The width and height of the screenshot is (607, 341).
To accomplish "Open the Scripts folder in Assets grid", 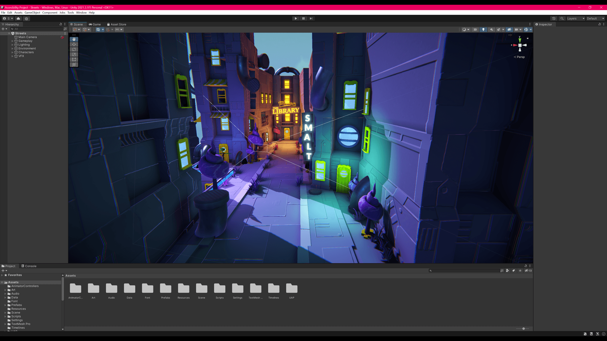I will point(220,291).
